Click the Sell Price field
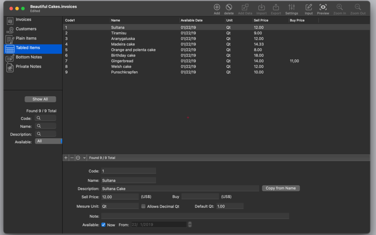Screen dimensions: 376x235 click(x=120, y=197)
